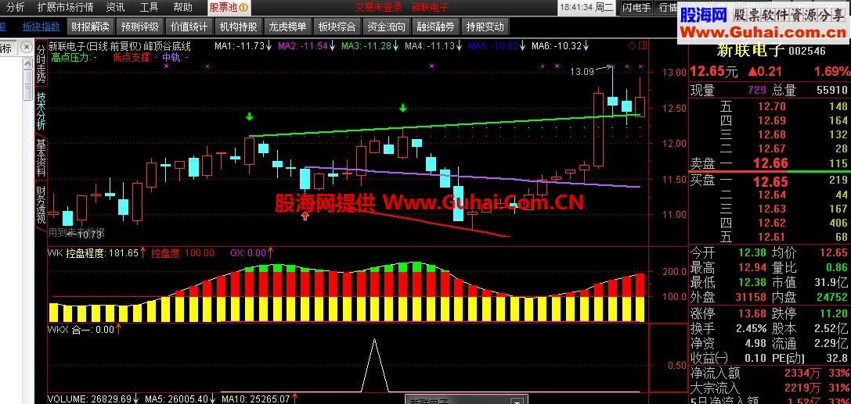Close the left side indicator tab
The width and height of the screenshot is (851, 404).
[x=26, y=48]
